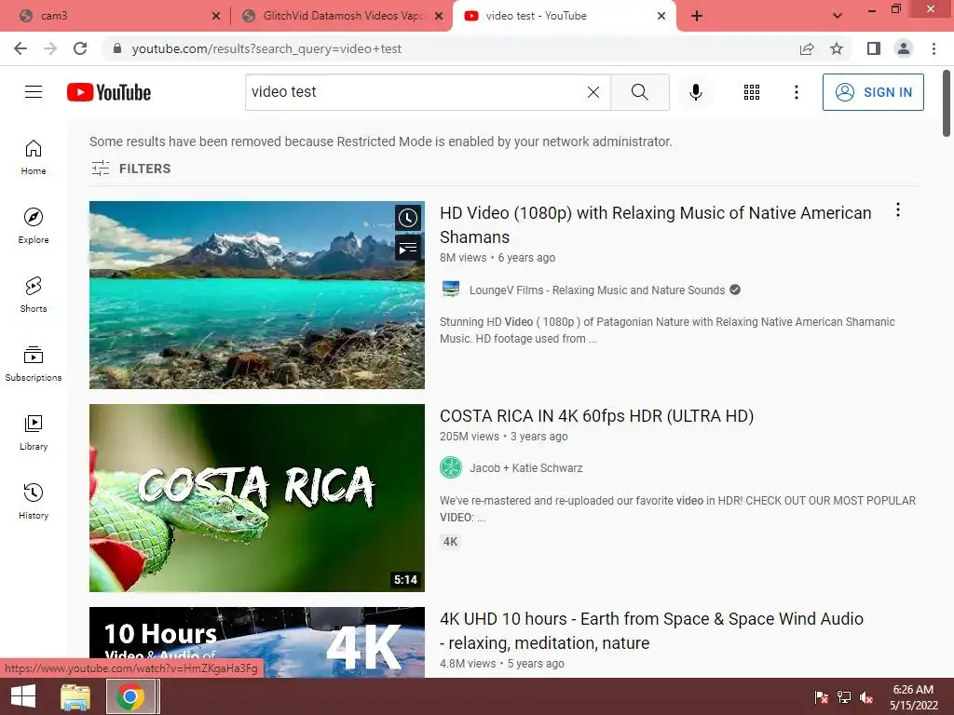Click the page vertical scrollbar
The image size is (954, 715).
point(947,103)
